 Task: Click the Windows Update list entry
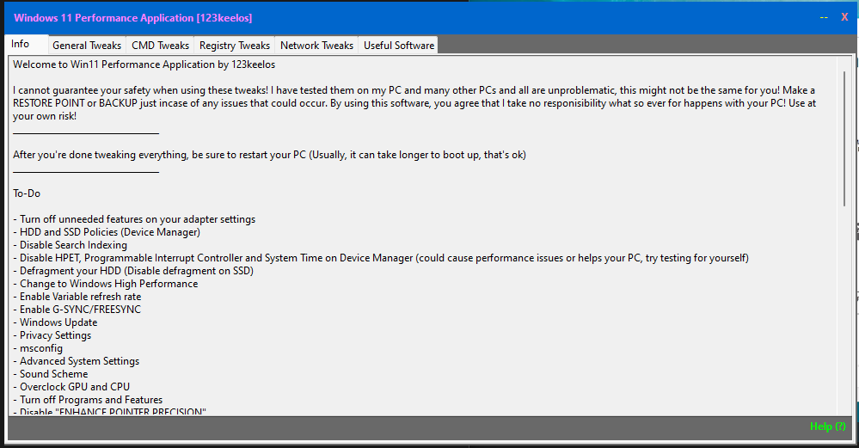[55, 322]
